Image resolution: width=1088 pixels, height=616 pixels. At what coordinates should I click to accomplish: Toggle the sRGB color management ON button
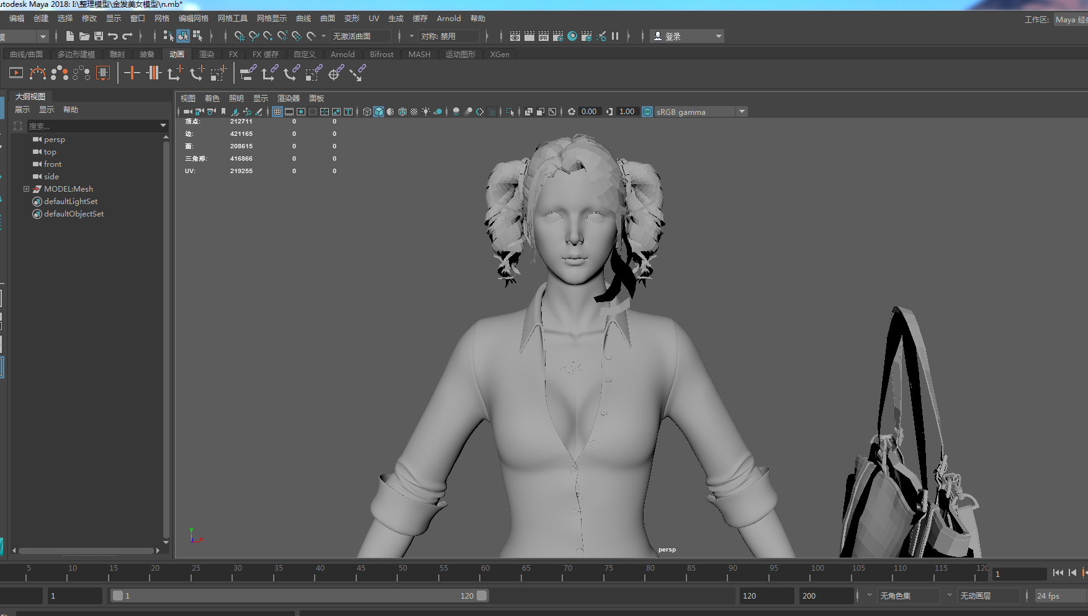(x=647, y=112)
